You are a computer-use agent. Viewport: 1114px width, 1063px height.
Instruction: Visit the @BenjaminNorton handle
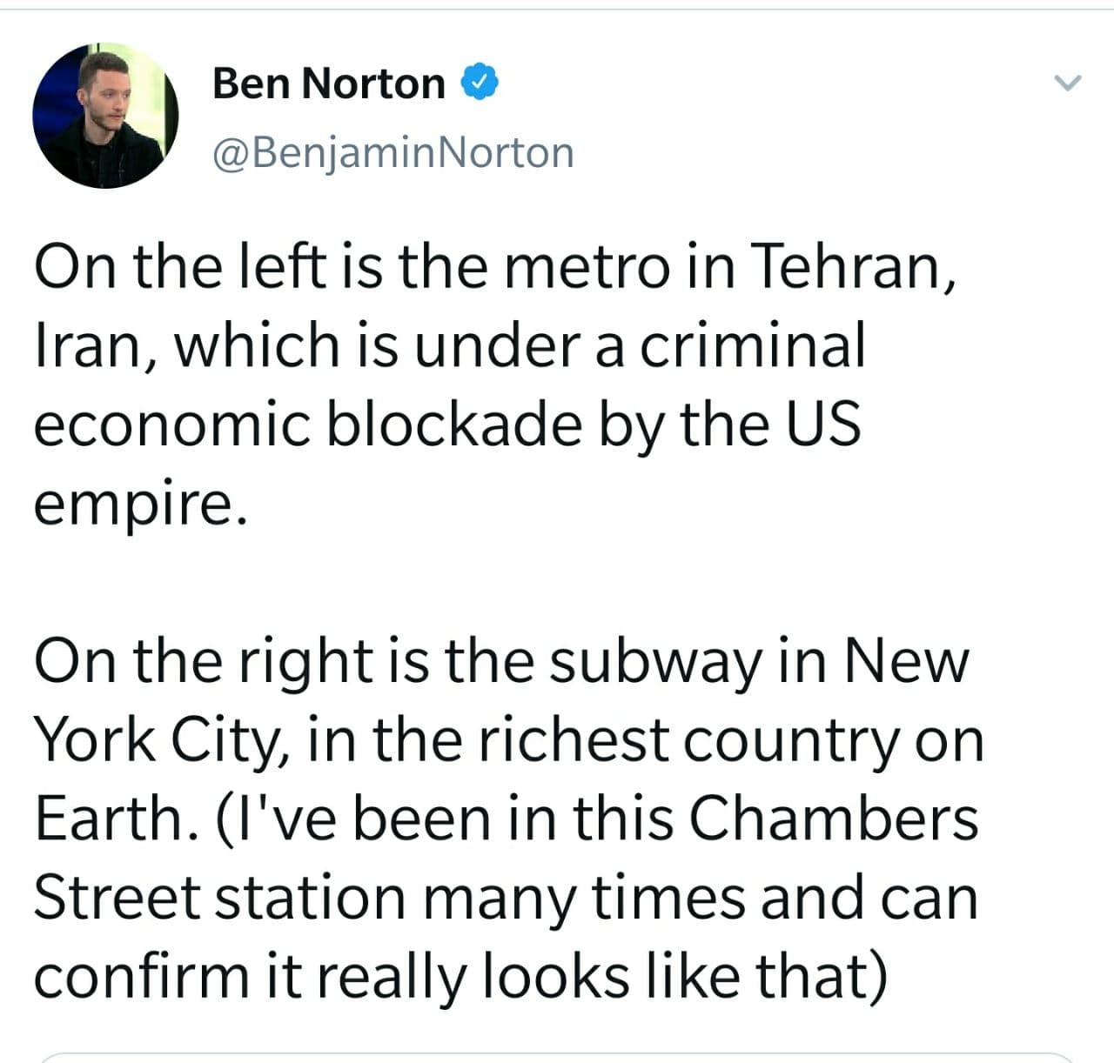point(393,152)
